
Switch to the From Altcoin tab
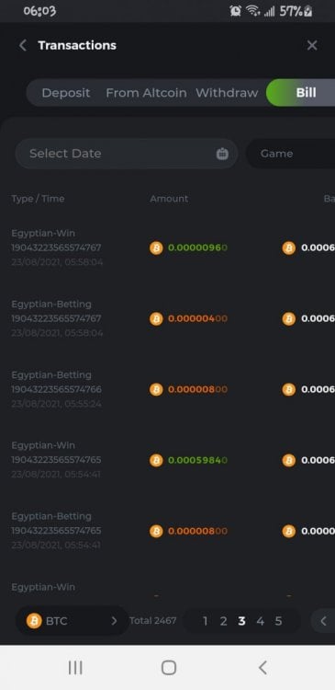[146, 93]
